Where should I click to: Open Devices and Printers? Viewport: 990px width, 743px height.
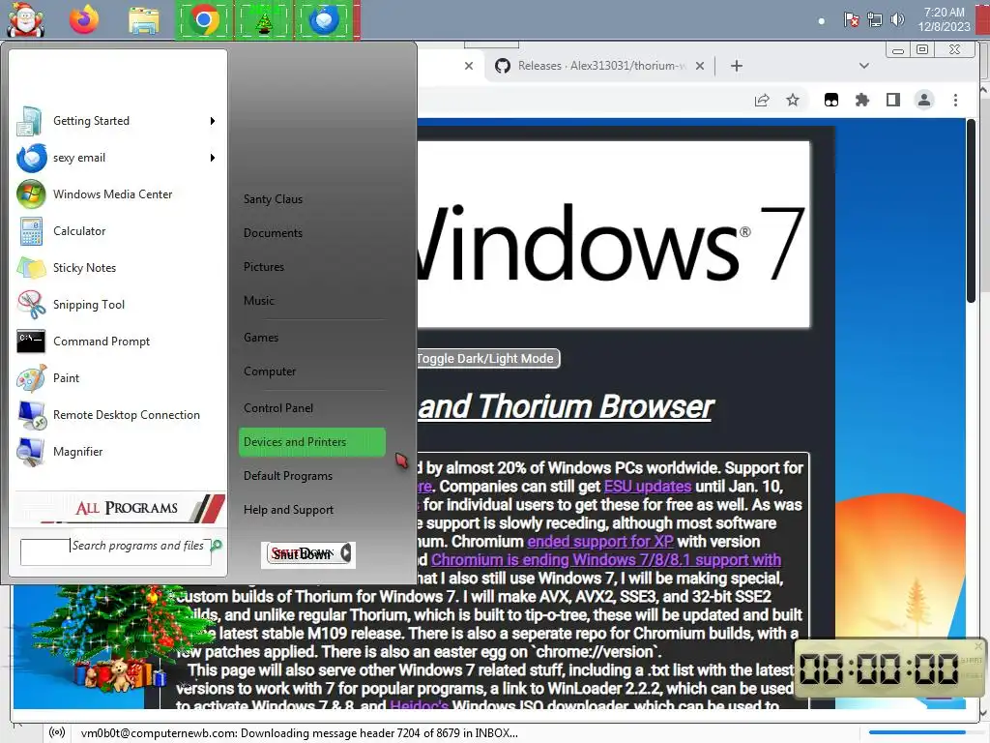pos(312,442)
